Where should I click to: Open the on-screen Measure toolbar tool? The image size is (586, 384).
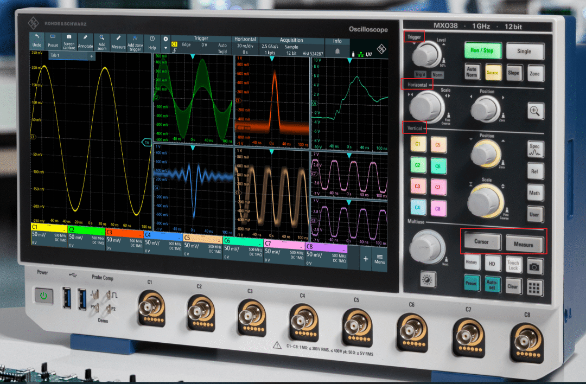click(118, 43)
